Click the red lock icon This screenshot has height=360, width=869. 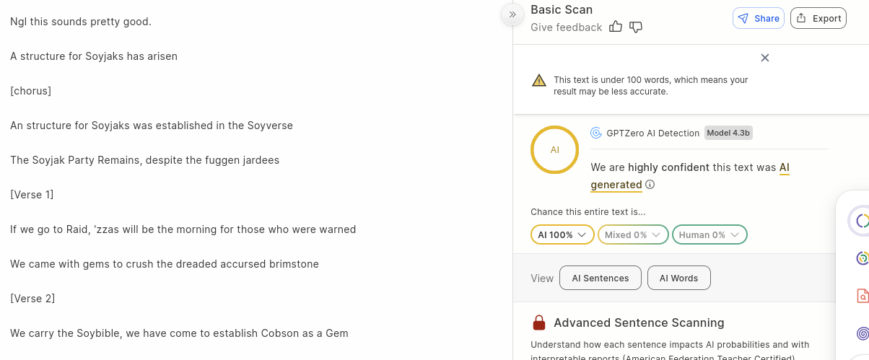[x=538, y=322]
